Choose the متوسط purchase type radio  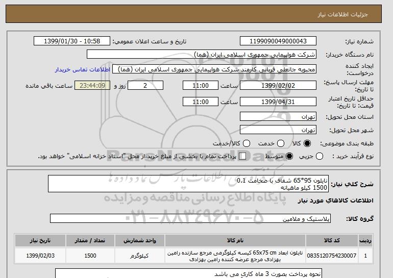(x=289, y=156)
